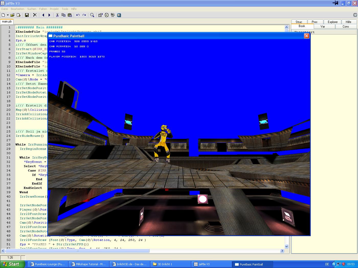Click the pin icon in jaPBe title bar
The height and width of the screenshot is (268, 358).
[x=335, y=3]
